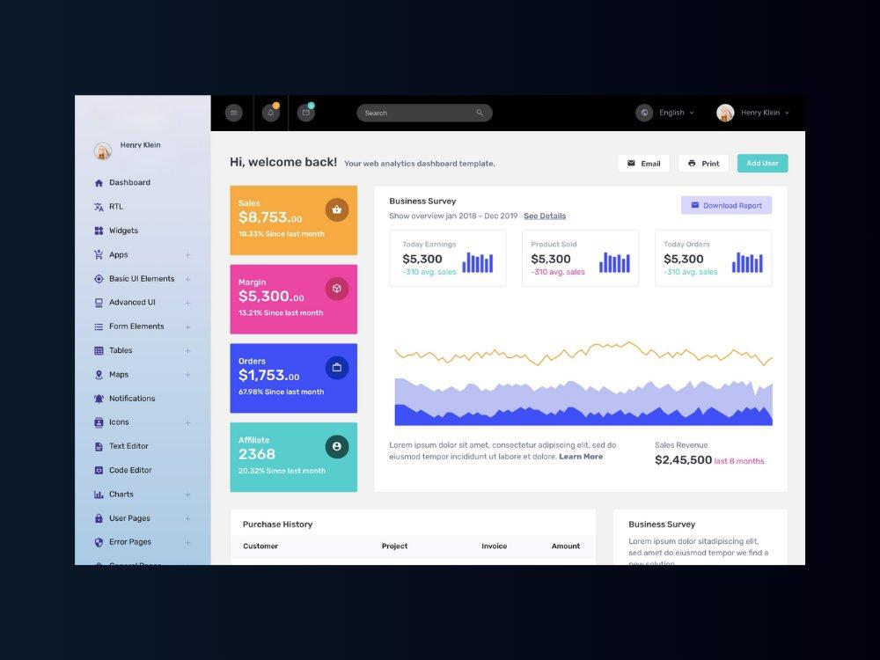Open the English language dropdown
This screenshot has height=660, width=880.
(x=676, y=113)
